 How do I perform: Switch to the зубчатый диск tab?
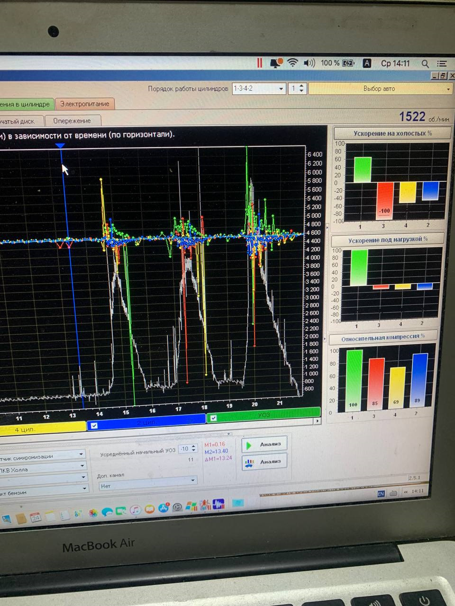(x=21, y=121)
